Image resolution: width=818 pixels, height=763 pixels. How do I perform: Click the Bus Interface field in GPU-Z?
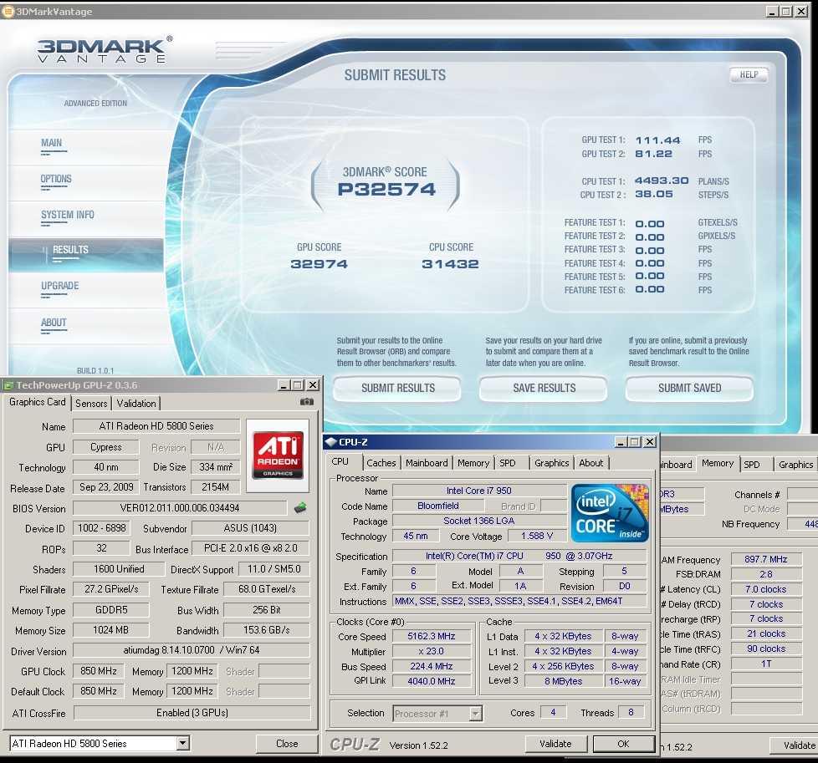click(x=250, y=548)
